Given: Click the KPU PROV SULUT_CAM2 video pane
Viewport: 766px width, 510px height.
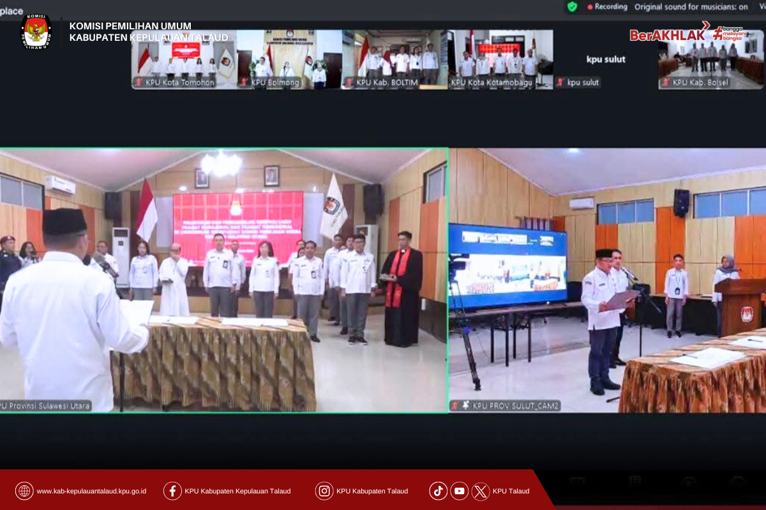Looking at the screenshot, I should click(x=606, y=280).
